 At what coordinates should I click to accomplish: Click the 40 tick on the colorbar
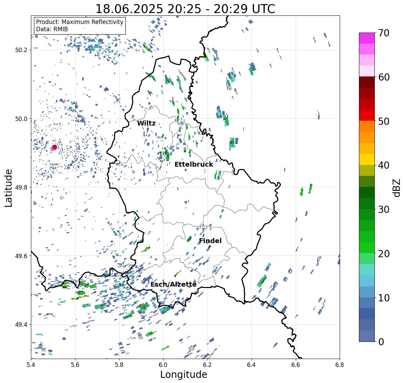(384, 165)
